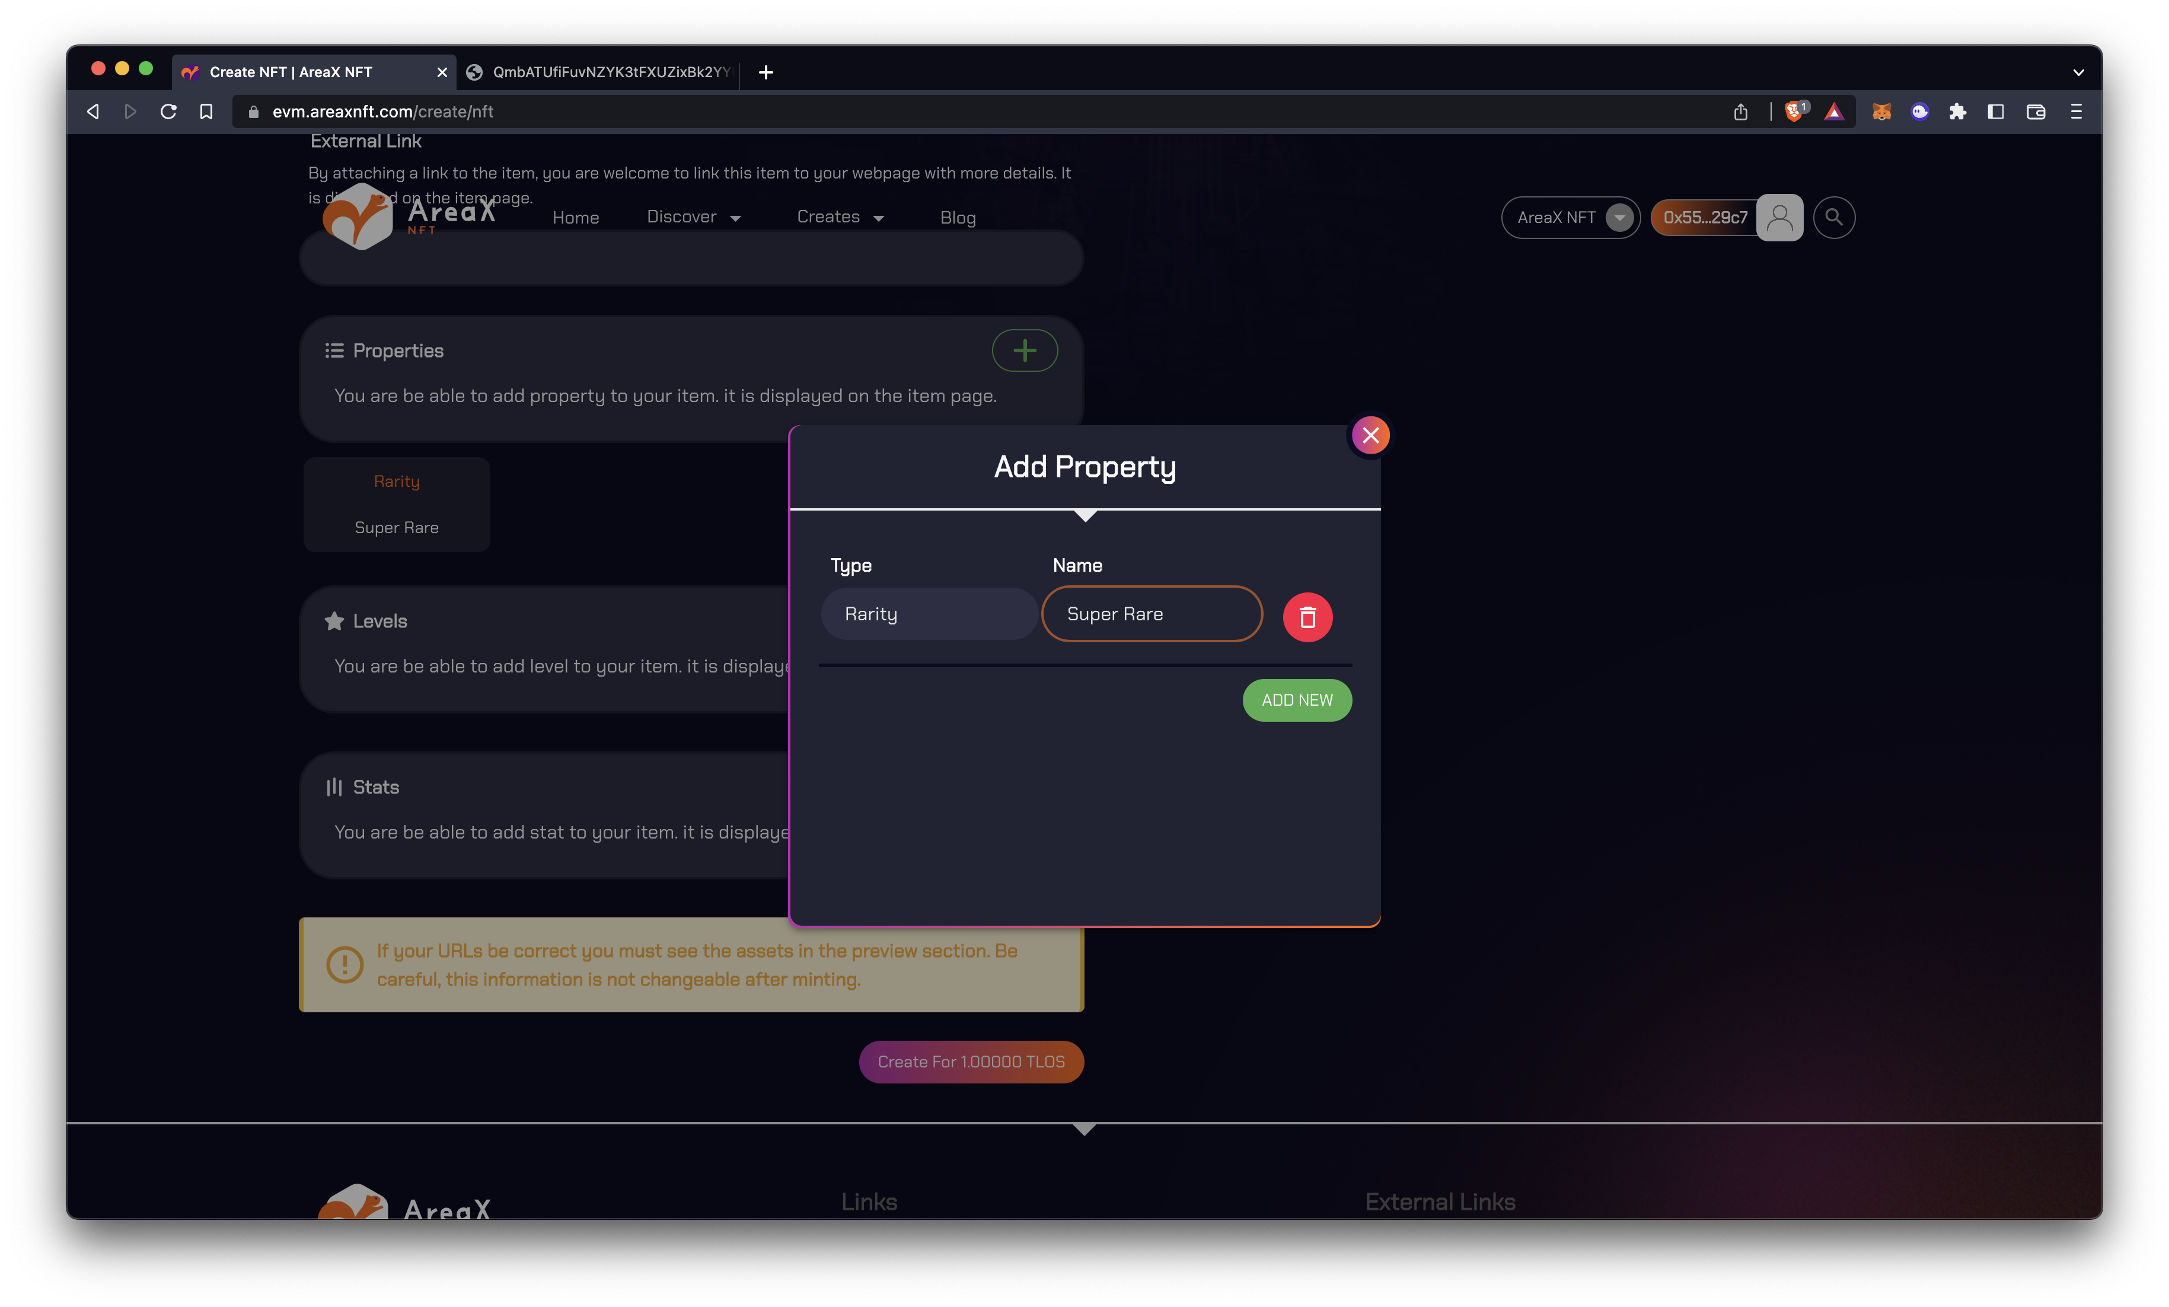The height and width of the screenshot is (1307, 2169).
Task: Open Brave Shields icon
Action: coord(1795,111)
